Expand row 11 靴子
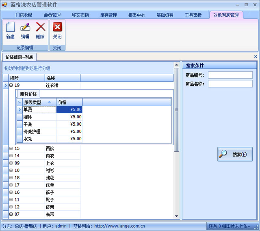Viewport: 260px width, 231px height. [11, 199]
